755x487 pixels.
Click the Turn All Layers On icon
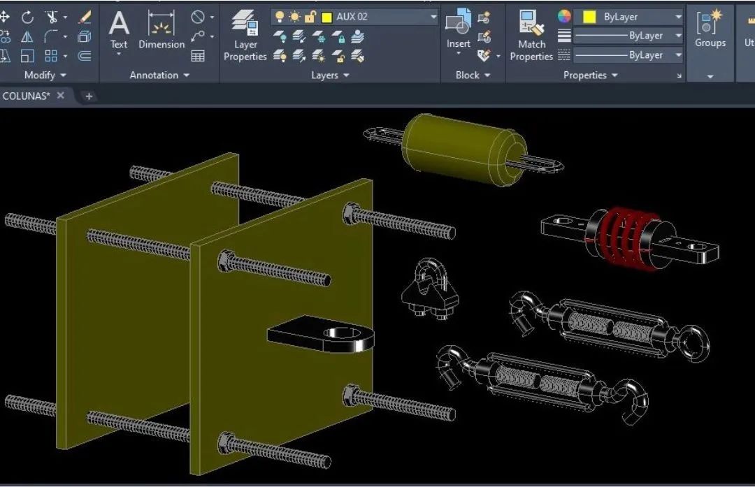click(280, 56)
